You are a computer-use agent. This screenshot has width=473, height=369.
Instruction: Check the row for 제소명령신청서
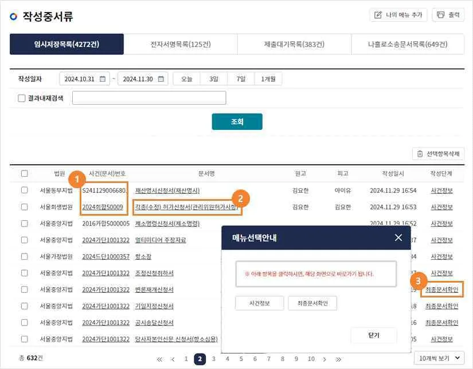point(25,223)
